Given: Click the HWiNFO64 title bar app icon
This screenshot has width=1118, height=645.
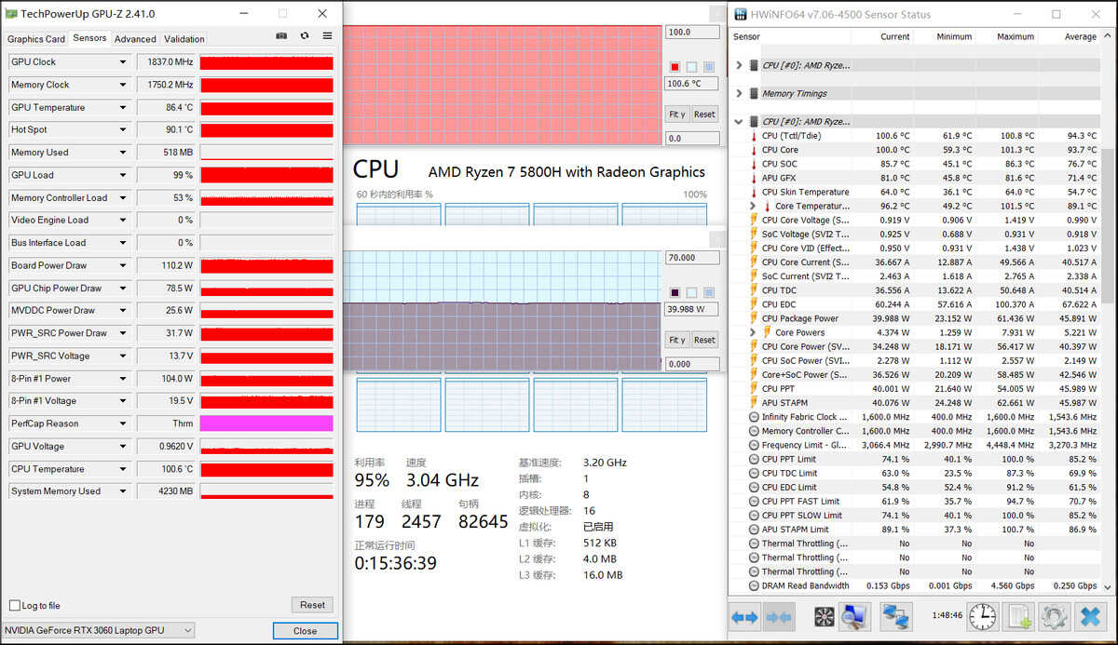Looking at the screenshot, I should click(741, 14).
